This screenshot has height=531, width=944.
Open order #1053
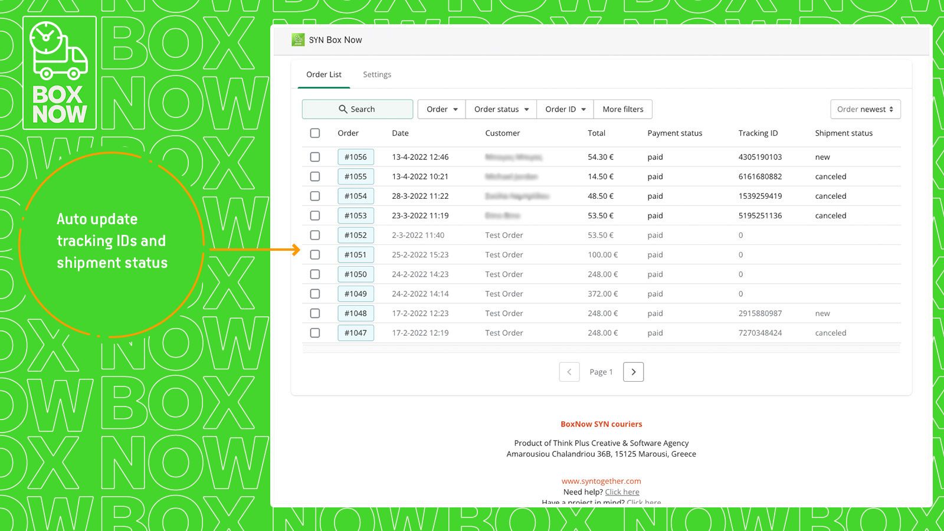coord(356,215)
